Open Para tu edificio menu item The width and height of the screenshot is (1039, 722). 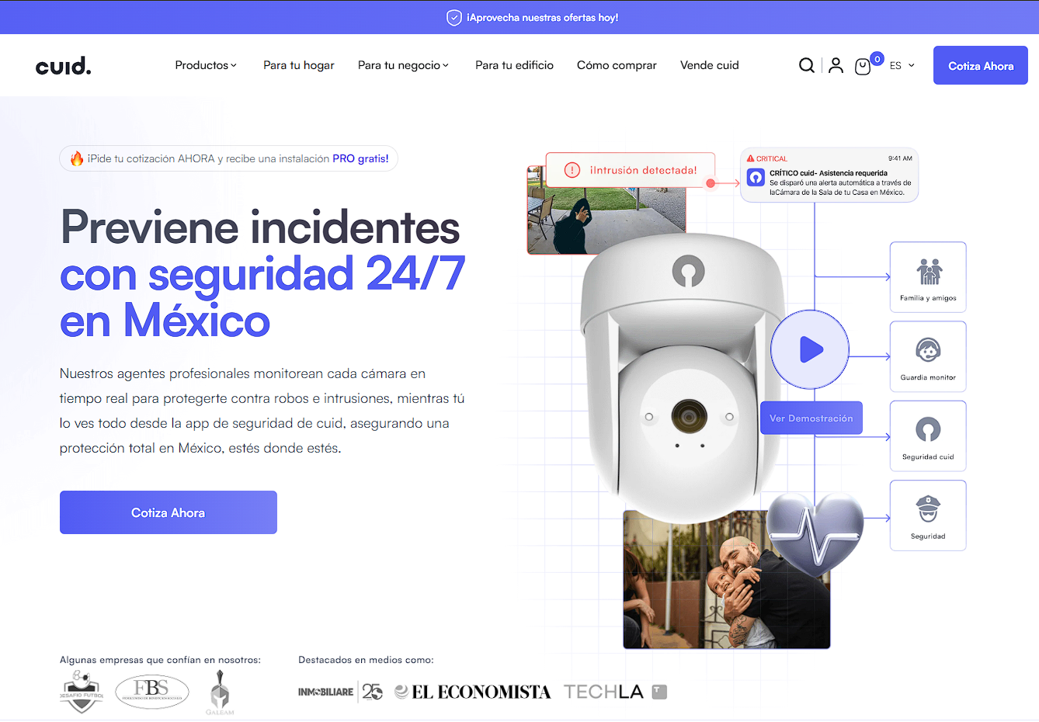[x=514, y=65]
